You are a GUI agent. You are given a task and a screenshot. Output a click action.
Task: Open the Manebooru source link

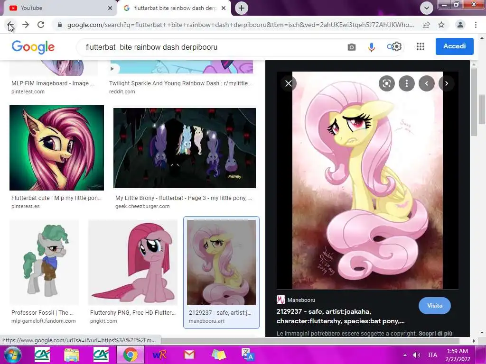click(x=296, y=300)
